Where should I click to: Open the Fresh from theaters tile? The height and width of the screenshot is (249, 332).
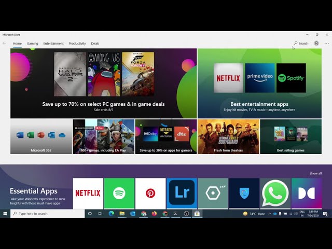click(228, 136)
